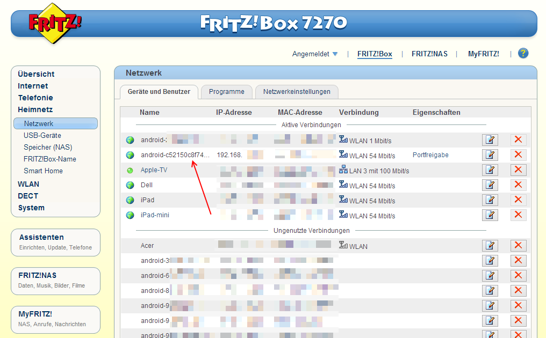Screen dimensions: 546x338
Task: Open the Internet sidebar menu
Action: 33,86
